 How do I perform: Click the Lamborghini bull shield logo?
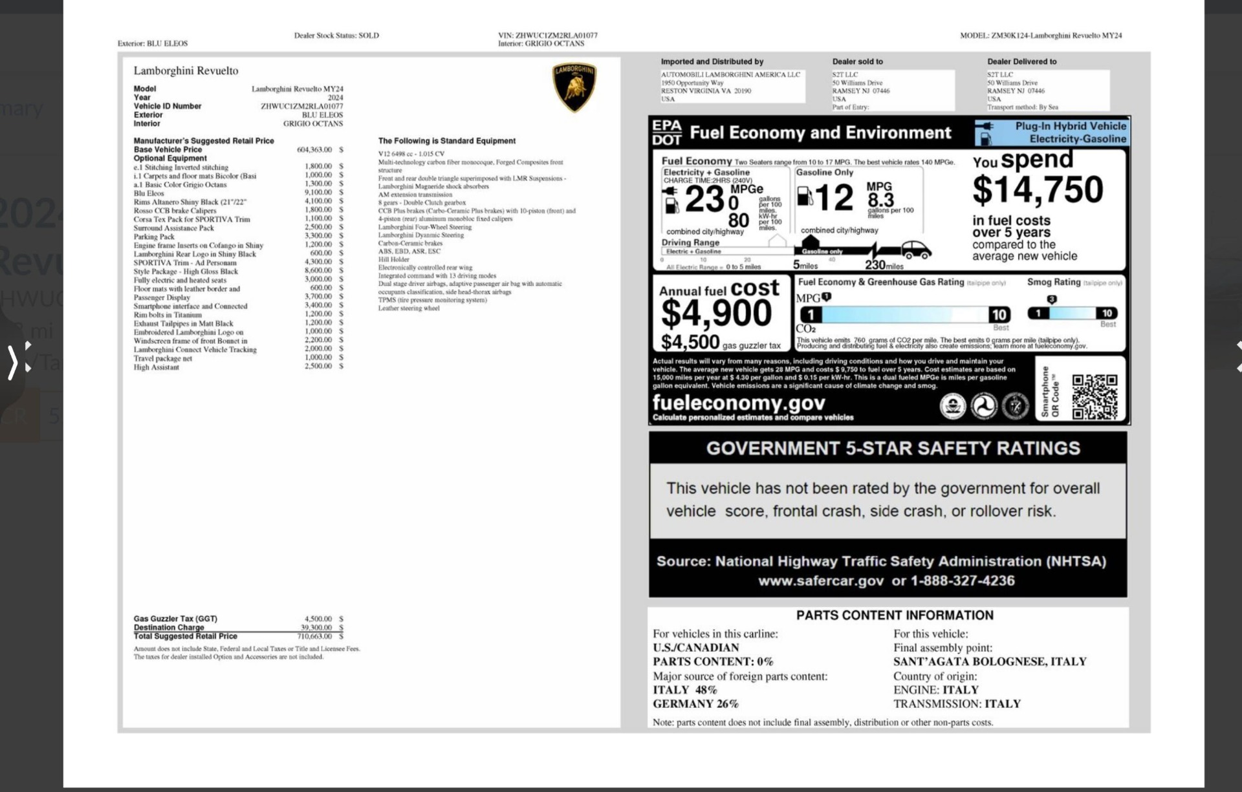574,87
